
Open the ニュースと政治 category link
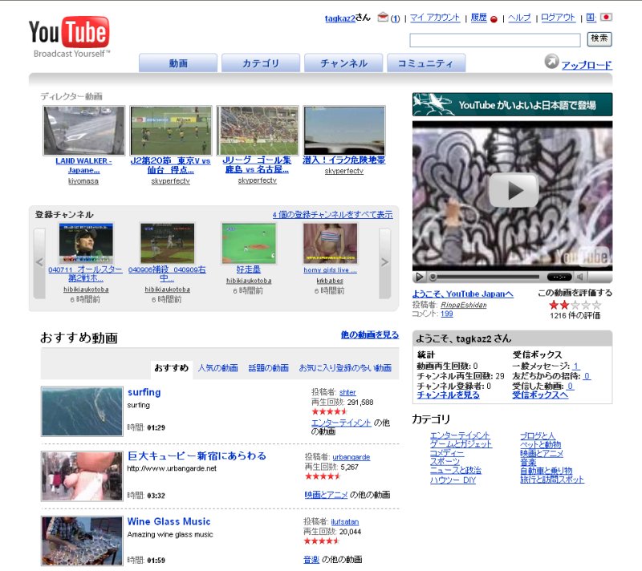(x=456, y=471)
